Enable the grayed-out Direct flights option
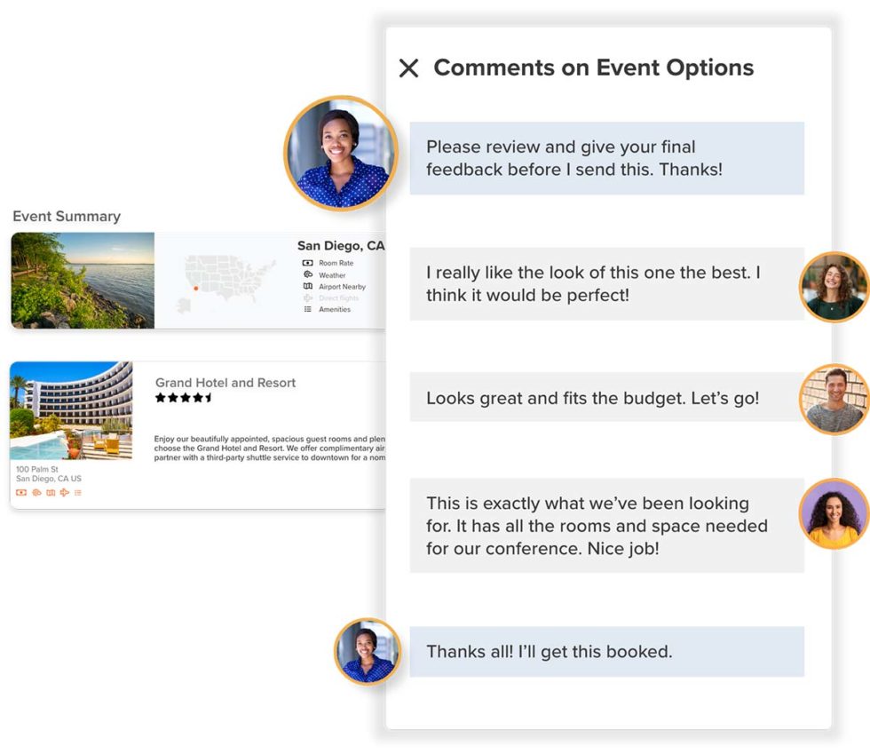Screen dimensions: 870x754 coord(308,298)
